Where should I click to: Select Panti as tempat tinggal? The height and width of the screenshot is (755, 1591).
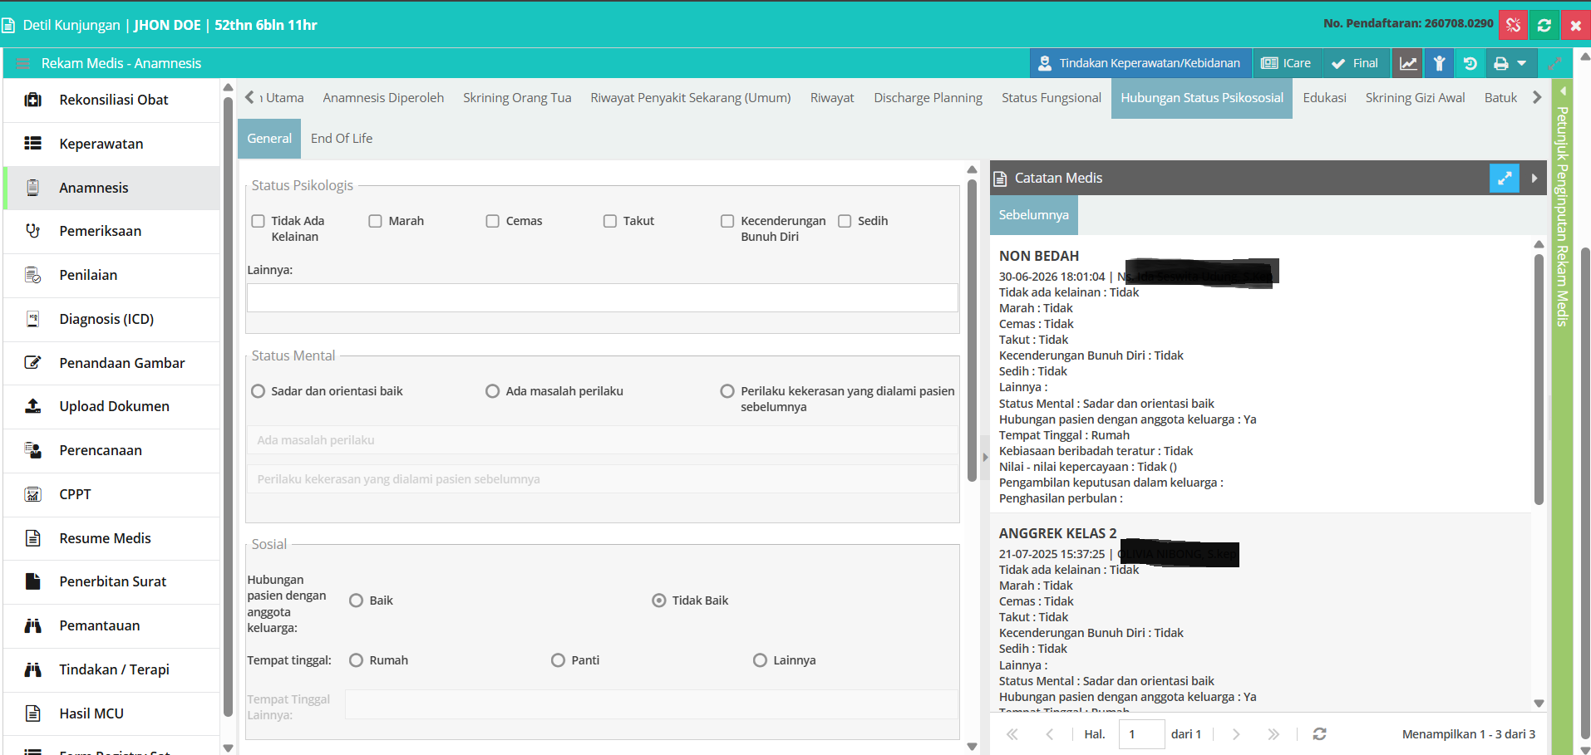559,660
